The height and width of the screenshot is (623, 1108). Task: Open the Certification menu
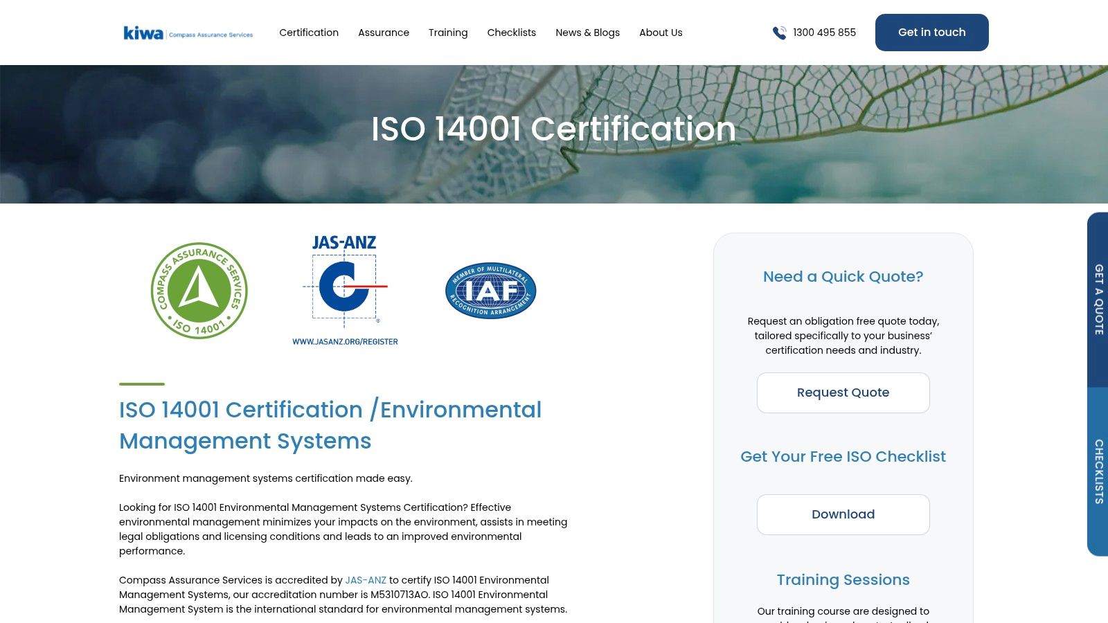(x=309, y=33)
